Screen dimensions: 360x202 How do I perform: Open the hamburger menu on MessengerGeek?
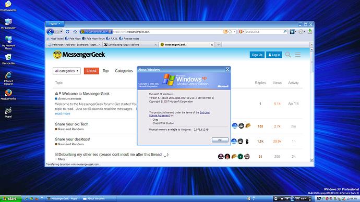coord(298,55)
